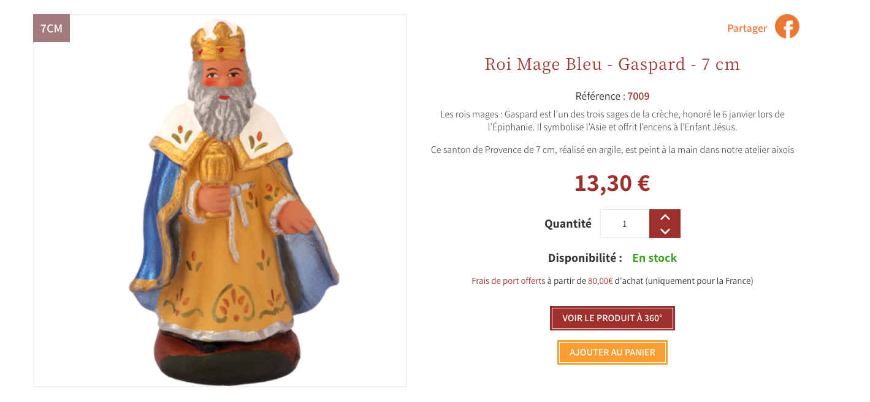This screenshot has width=870, height=402.
Task: Share the product via the Facebook icon
Action: click(x=787, y=27)
